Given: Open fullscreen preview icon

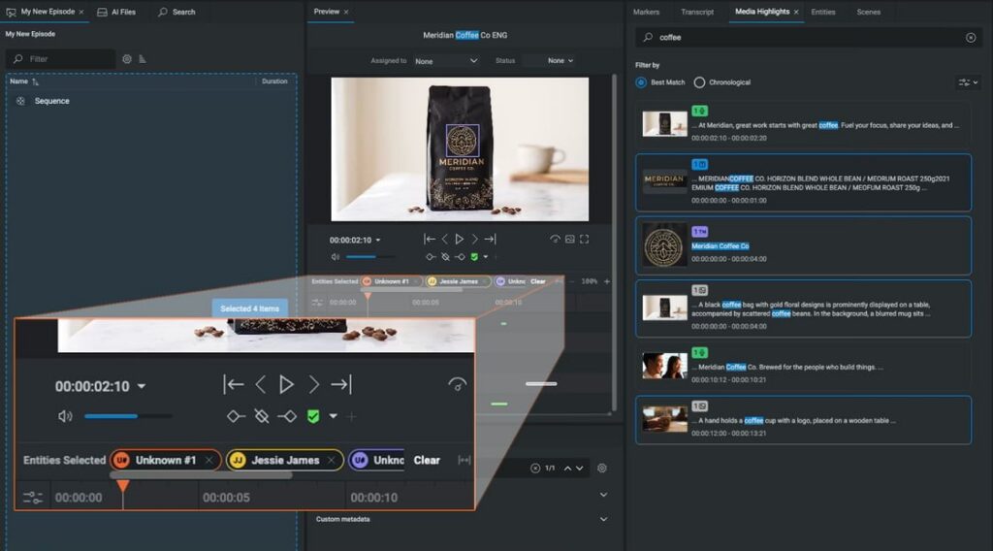Looking at the screenshot, I should pos(584,240).
